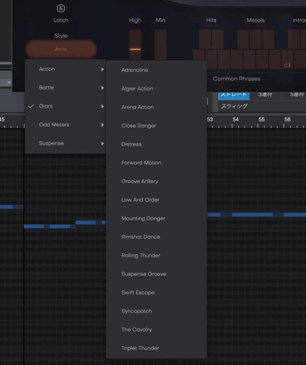The height and width of the screenshot is (365, 306).
Task: Select the スウィング swing option
Action: [234, 106]
